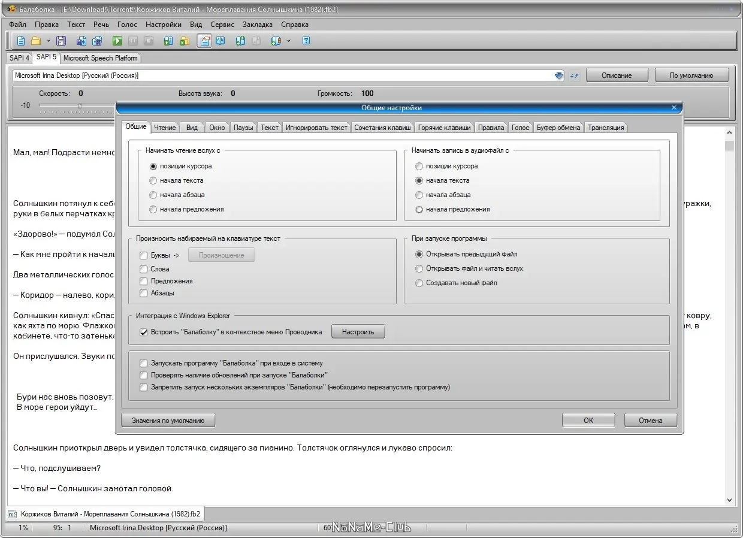The image size is (743, 538).
Task: Toggle the voice settings panel icon
Action: click(205, 41)
